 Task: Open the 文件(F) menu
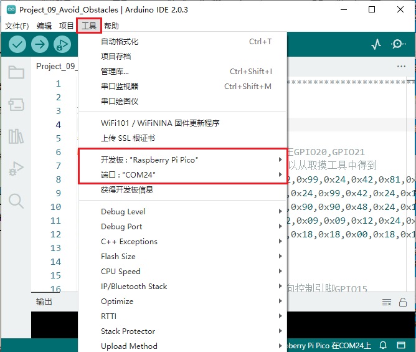point(17,26)
